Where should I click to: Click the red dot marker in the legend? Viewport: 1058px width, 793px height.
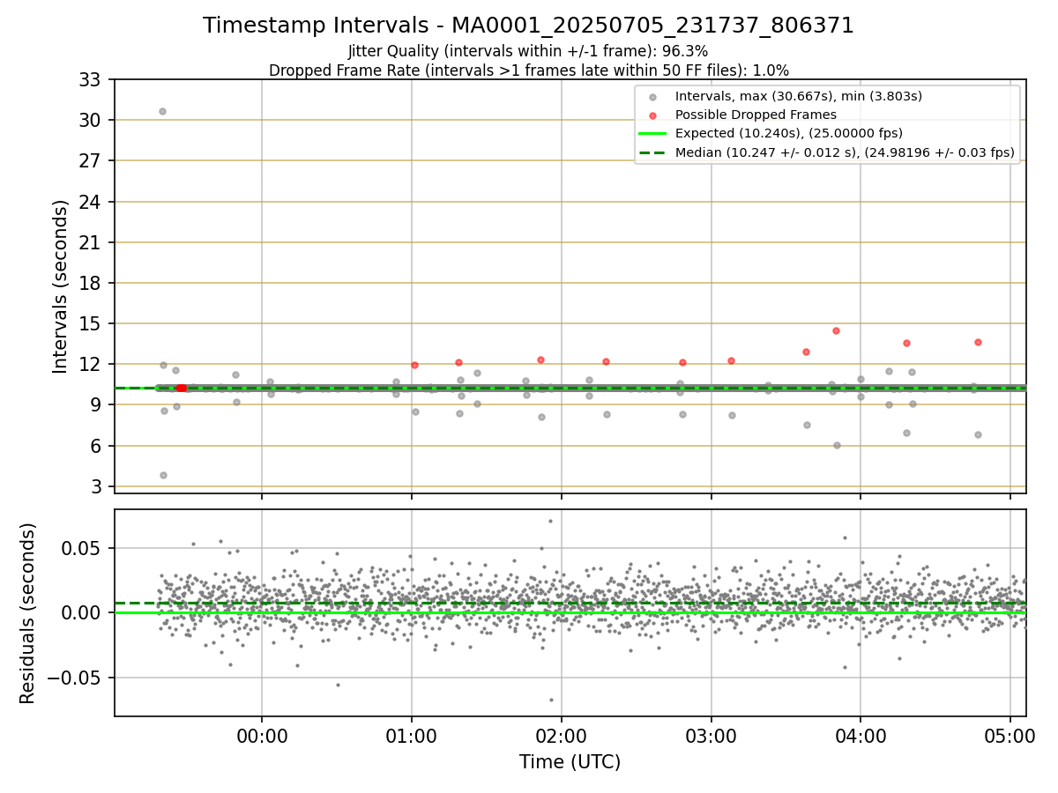652,115
